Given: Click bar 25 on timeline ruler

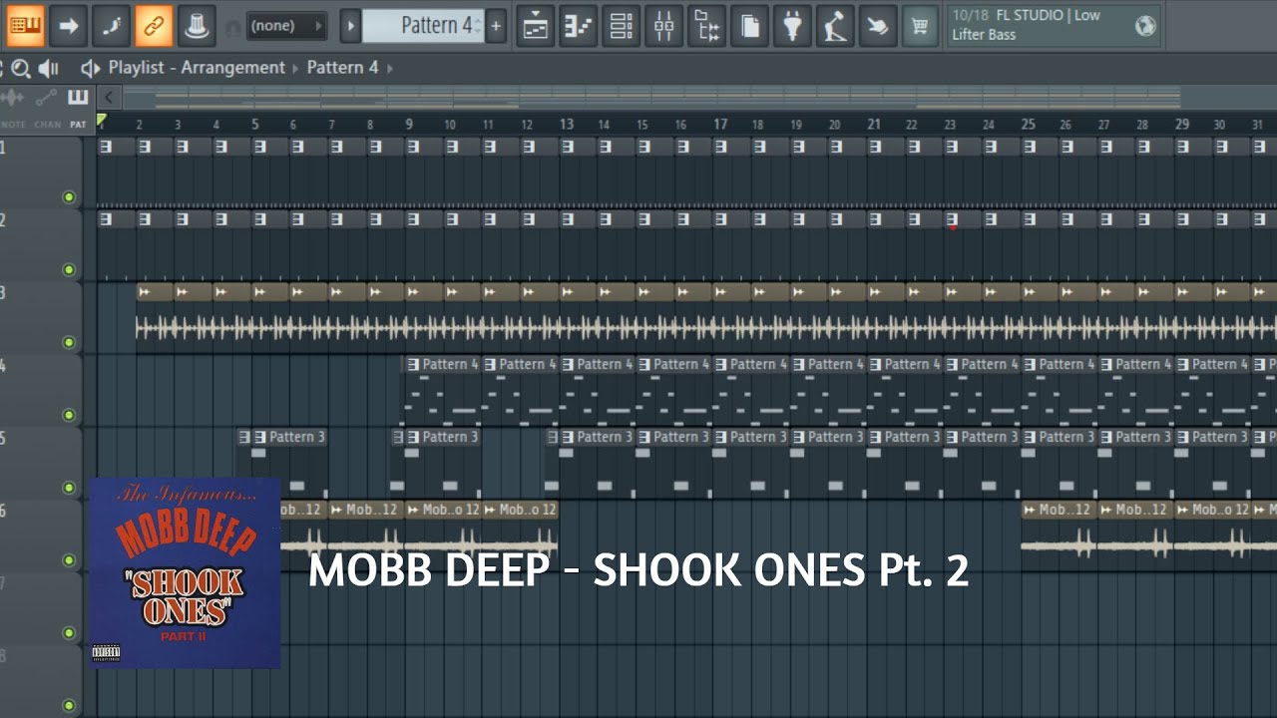Looking at the screenshot, I should (x=1028, y=125).
